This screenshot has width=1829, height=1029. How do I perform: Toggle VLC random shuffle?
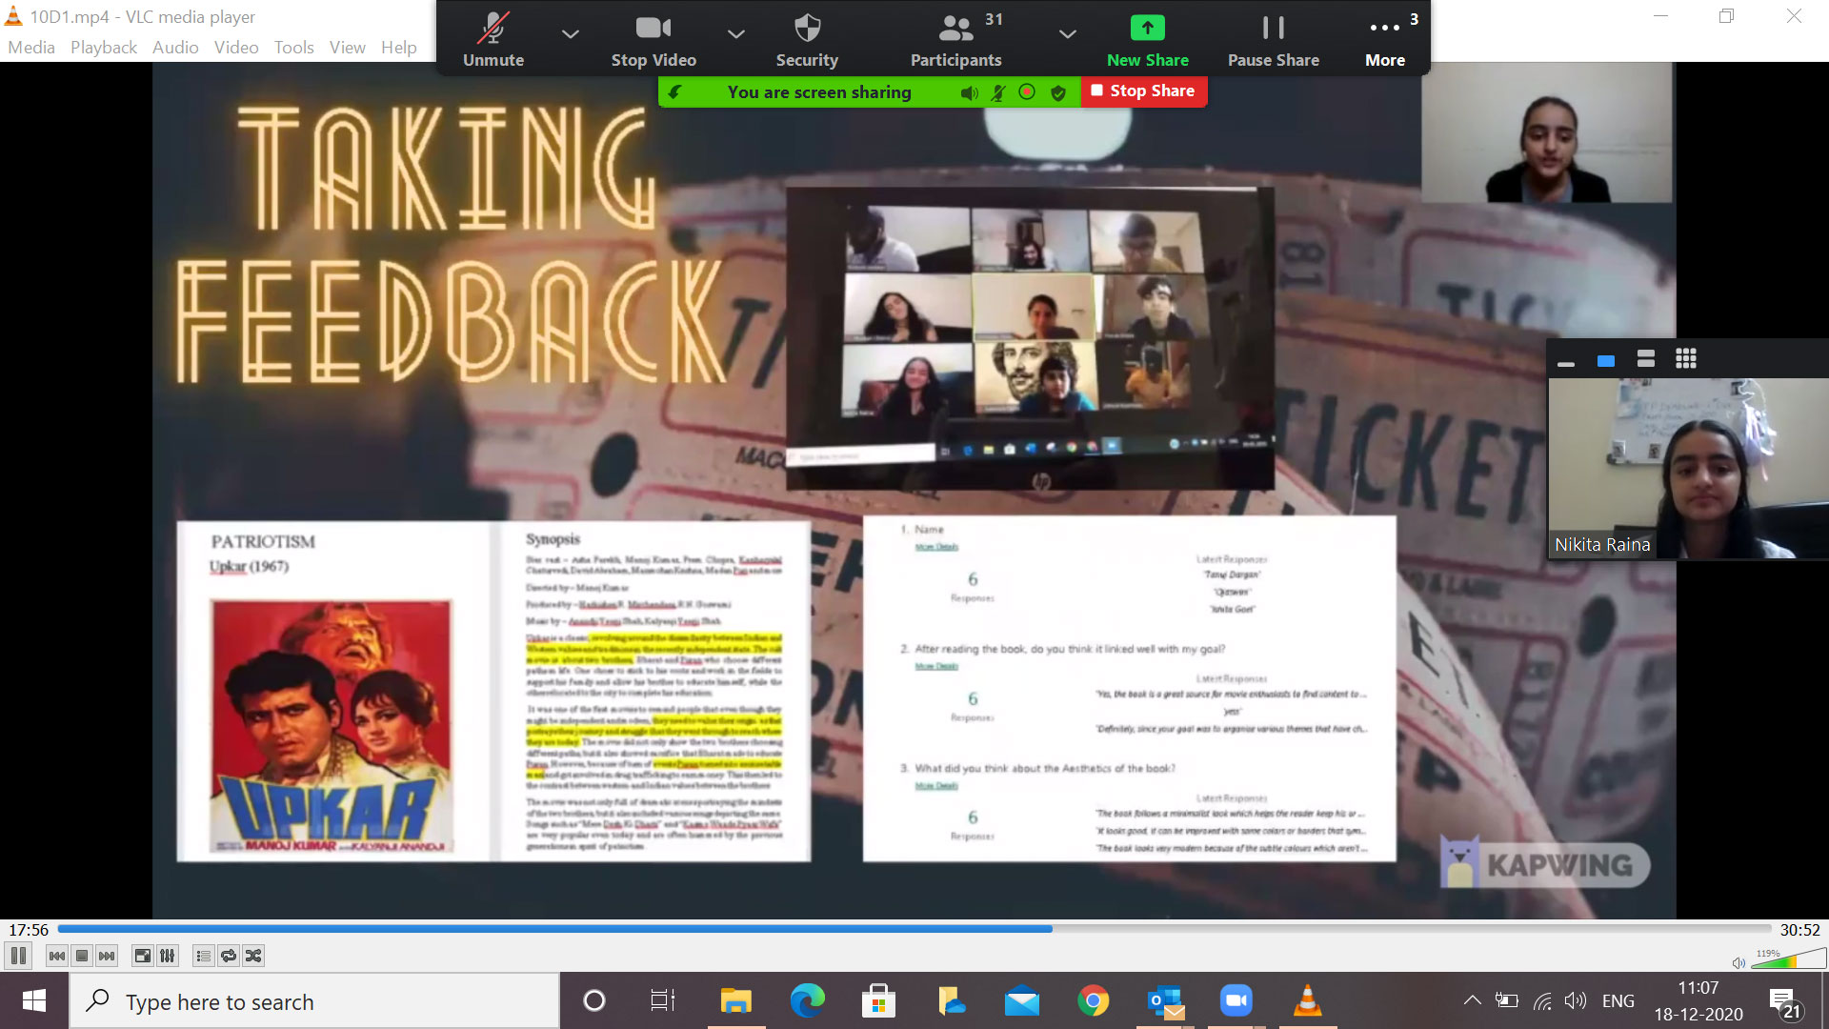click(253, 956)
